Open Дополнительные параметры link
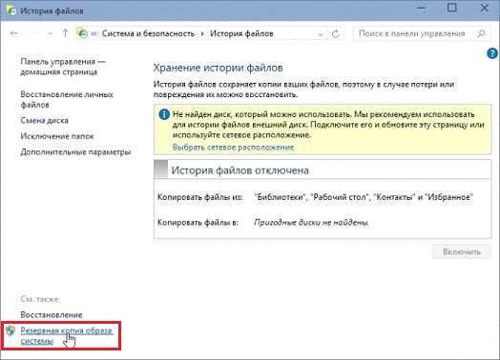 tap(75, 151)
